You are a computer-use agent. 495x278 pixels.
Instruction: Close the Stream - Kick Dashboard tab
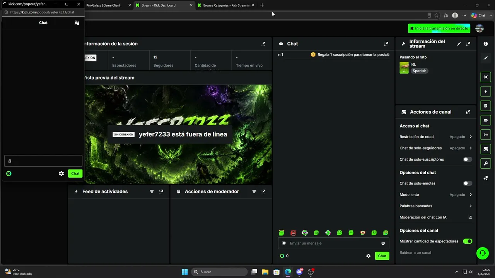(191, 5)
